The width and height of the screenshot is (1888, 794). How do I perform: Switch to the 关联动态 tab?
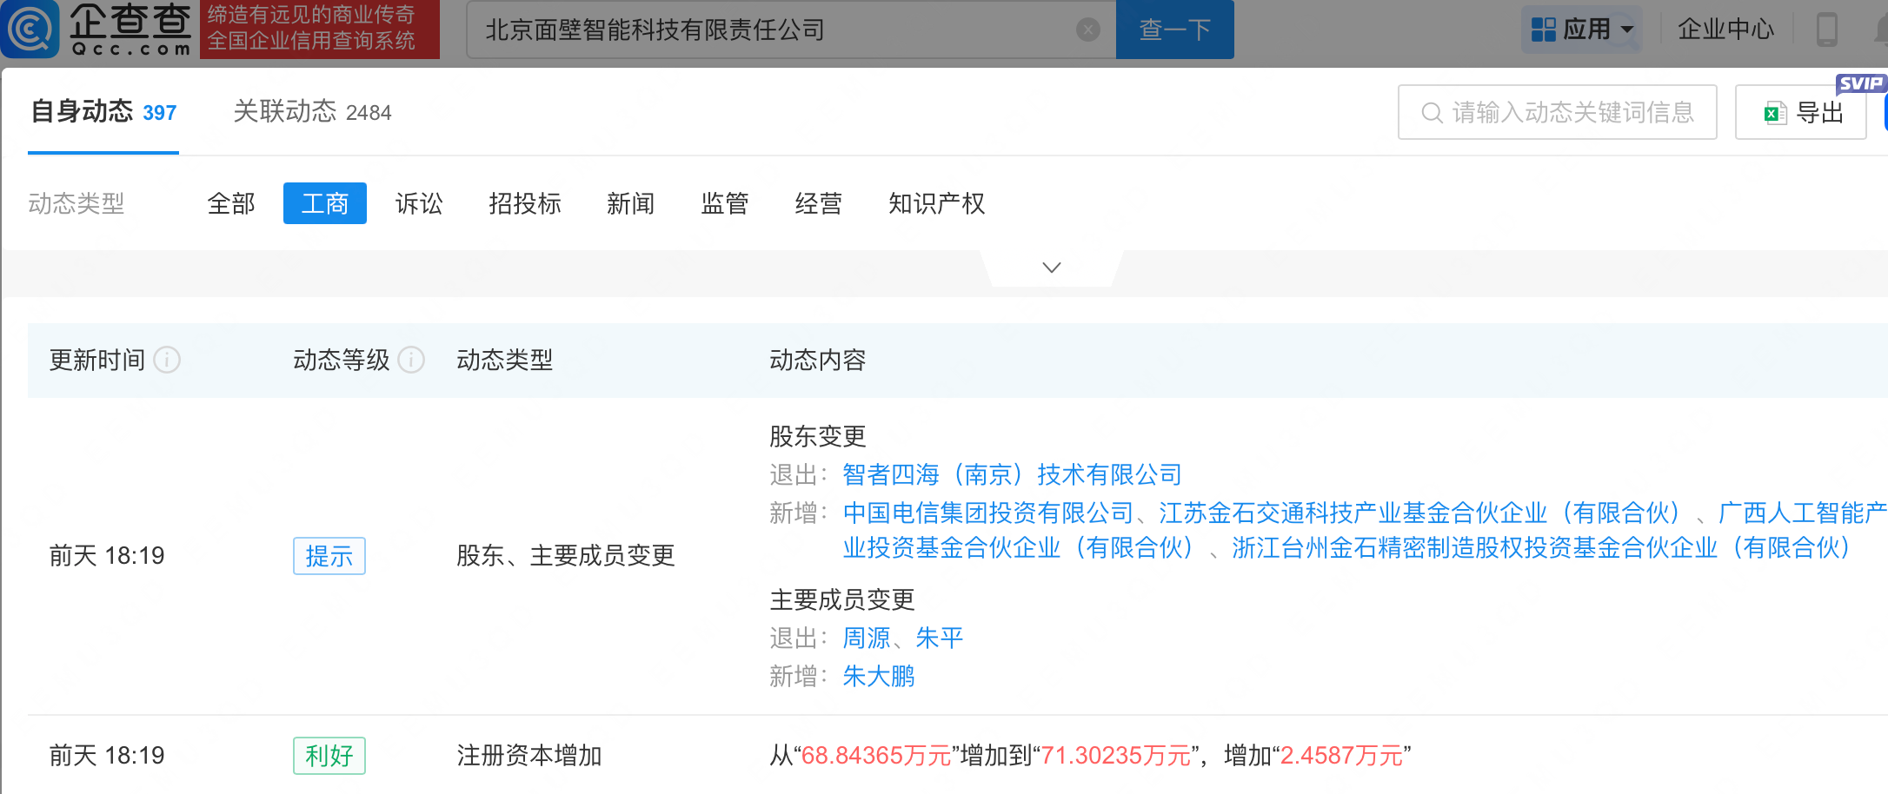[312, 112]
